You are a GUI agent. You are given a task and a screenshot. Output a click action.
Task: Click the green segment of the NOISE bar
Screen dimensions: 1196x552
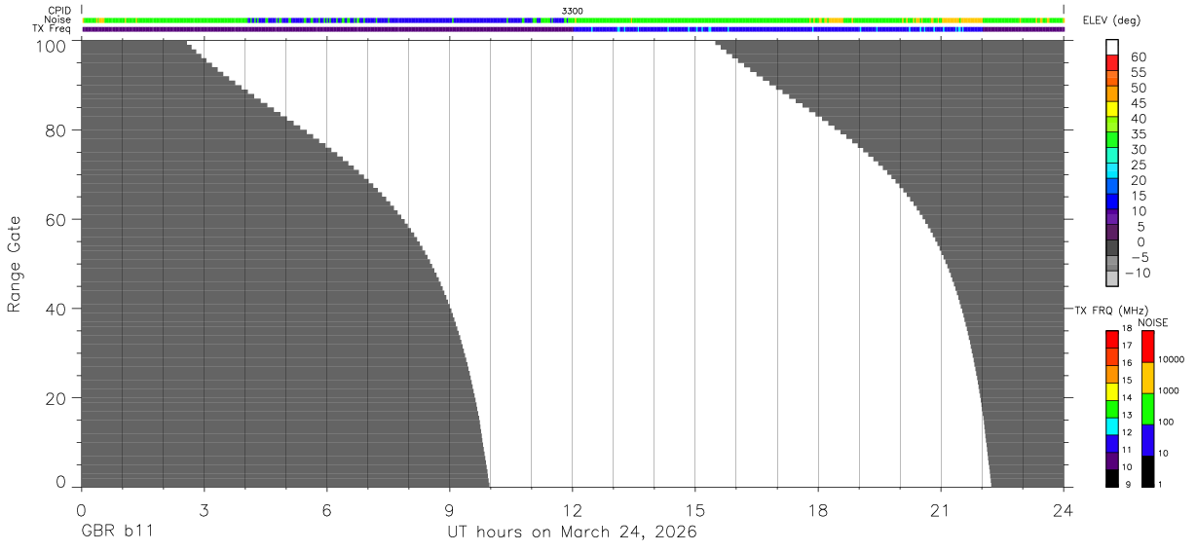point(1147,409)
